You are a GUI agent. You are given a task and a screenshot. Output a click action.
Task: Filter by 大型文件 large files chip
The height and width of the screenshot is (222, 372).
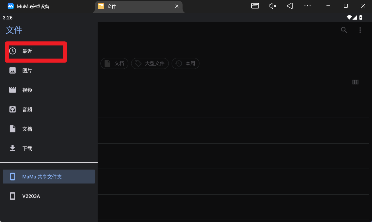pyautogui.click(x=150, y=64)
